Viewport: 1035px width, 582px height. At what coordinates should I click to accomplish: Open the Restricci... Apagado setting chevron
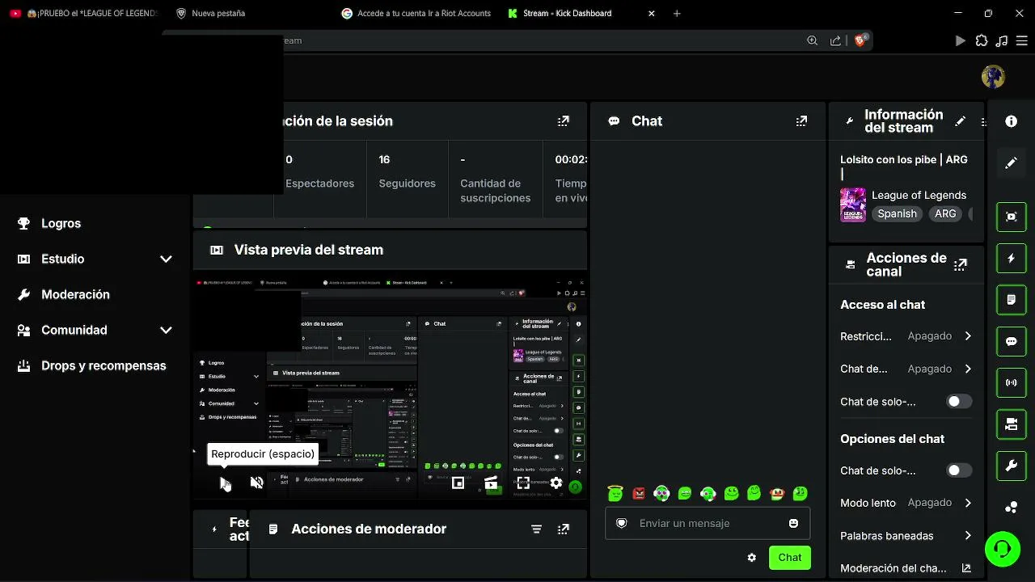[968, 336]
